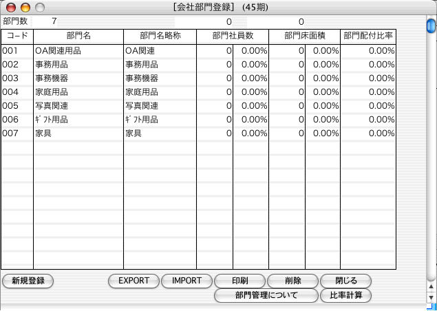Screen dimensions: 437x311
Task: Click the 比率計算 button
Action: pyautogui.click(x=345, y=295)
